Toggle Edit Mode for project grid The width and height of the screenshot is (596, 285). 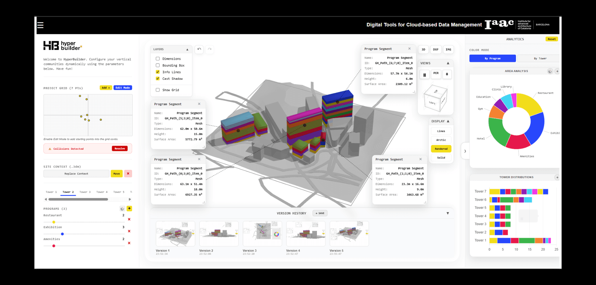(x=123, y=88)
